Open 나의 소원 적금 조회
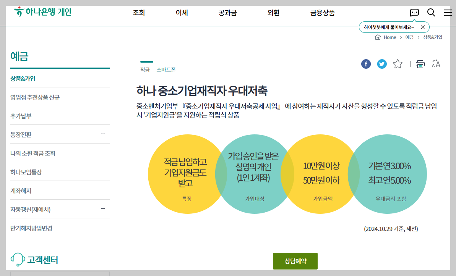The image size is (456, 276). (x=33, y=153)
